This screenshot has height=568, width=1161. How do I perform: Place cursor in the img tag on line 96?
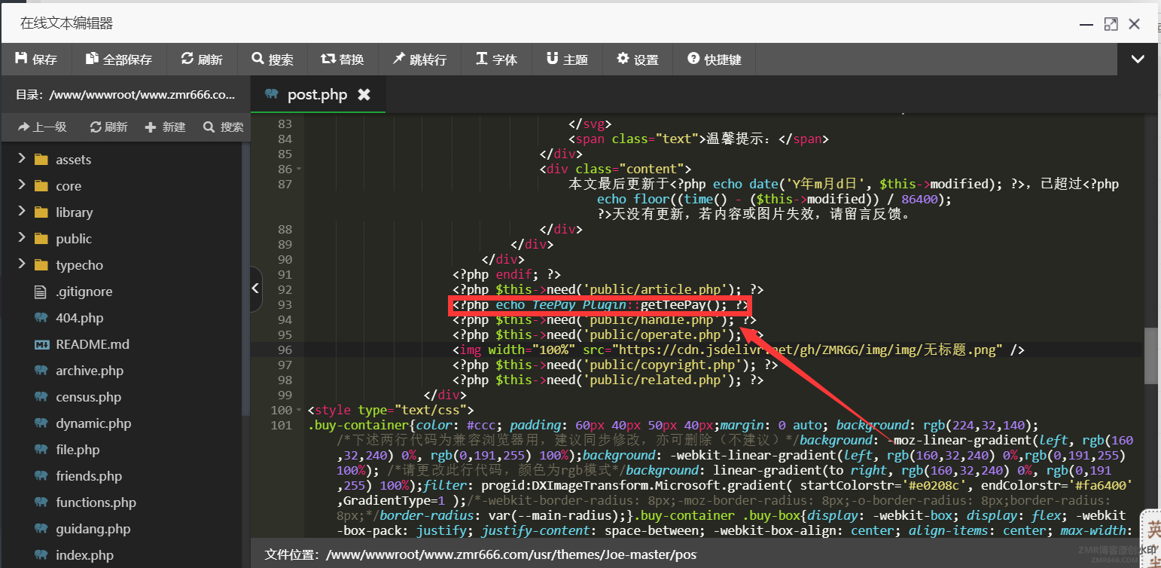pos(738,350)
